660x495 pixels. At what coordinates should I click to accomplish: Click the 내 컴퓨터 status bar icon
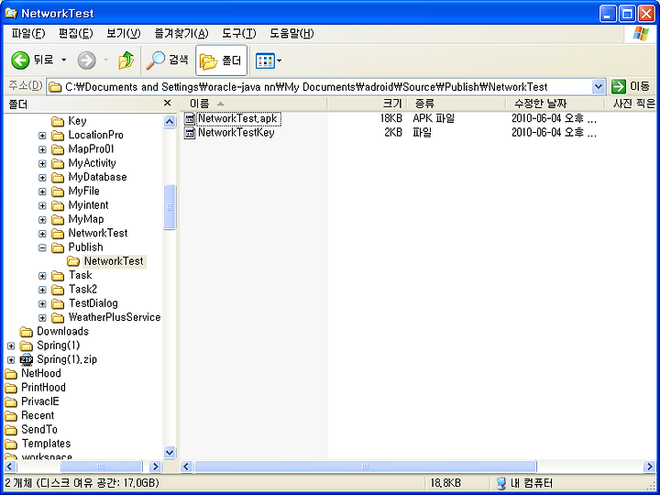click(x=500, y=483)
